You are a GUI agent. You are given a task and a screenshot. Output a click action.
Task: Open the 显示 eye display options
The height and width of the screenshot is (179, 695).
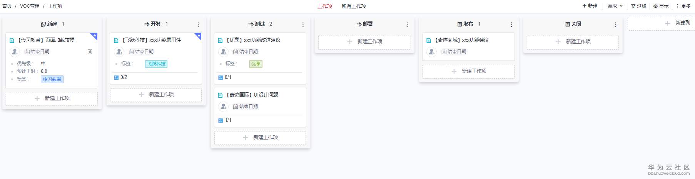(661, 6)
